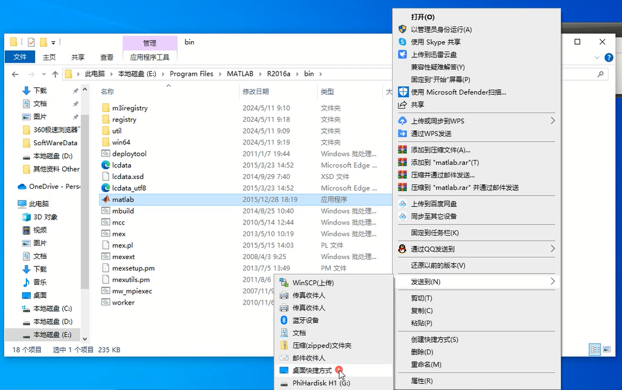Click the chevron after bin in address bar
622x390 pixels.
coord(320,74)
